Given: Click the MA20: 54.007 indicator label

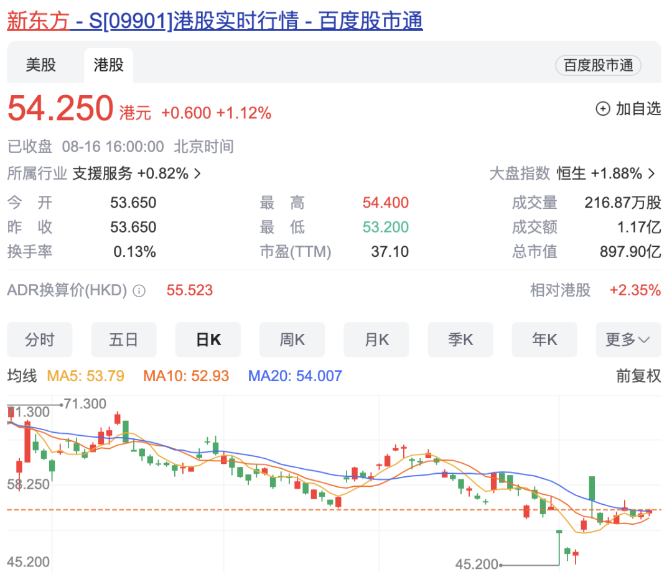Looking at the screenshot, I should tap(295, 376).
